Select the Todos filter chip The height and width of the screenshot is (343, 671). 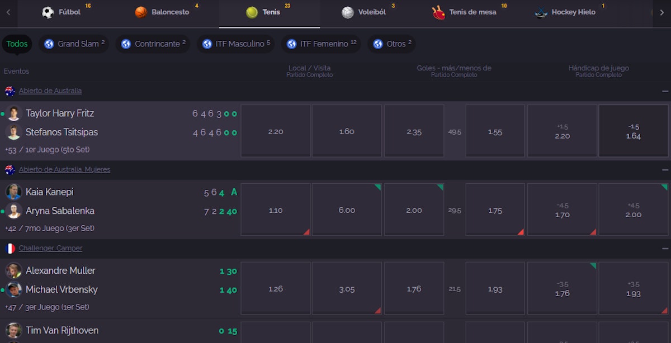(x=17, y=44)
